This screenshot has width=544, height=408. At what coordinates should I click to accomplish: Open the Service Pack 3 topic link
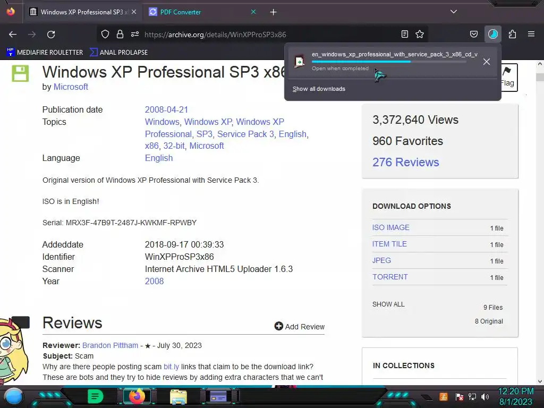point(245,134)
